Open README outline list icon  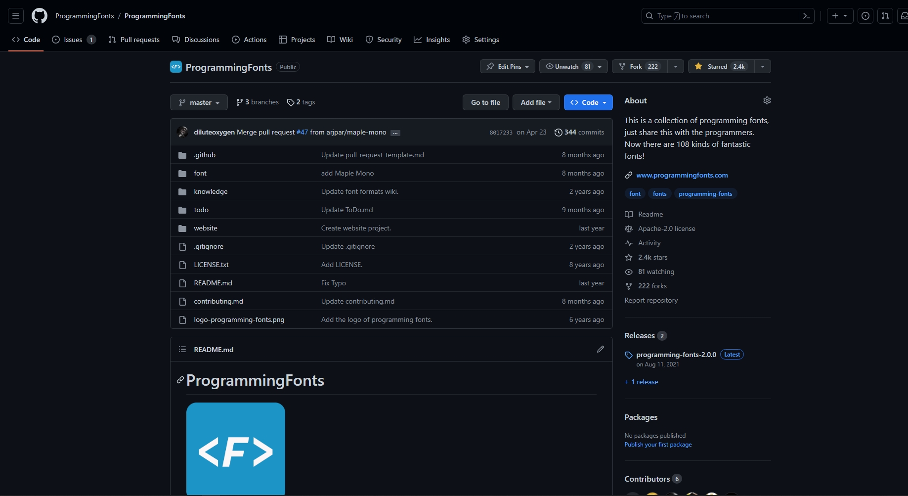tap(182, 349)
